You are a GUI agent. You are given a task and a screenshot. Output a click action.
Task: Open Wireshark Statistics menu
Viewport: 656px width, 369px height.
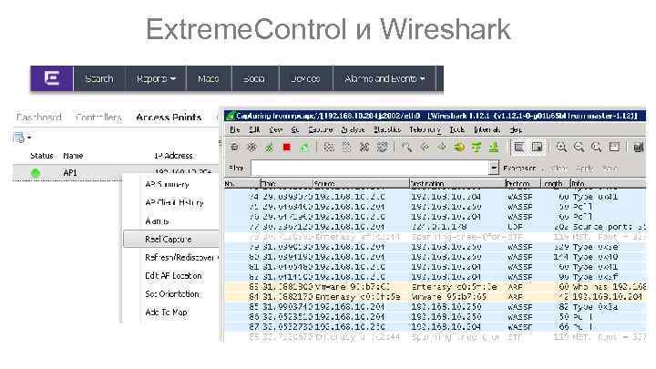[x=387, y=129]
